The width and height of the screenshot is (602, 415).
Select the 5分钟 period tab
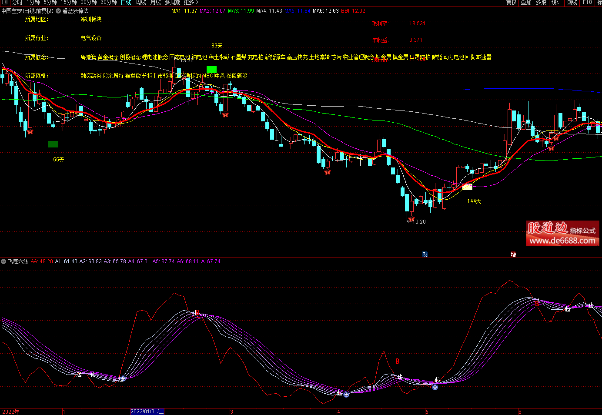[50, 2]
